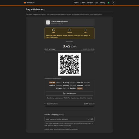Click the theme.example.com merchant name

[x=59, y=21]
